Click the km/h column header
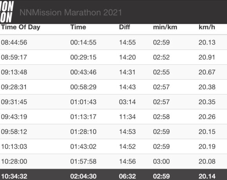The width and height of the screenshot is (227, 180). coord(207,27)
